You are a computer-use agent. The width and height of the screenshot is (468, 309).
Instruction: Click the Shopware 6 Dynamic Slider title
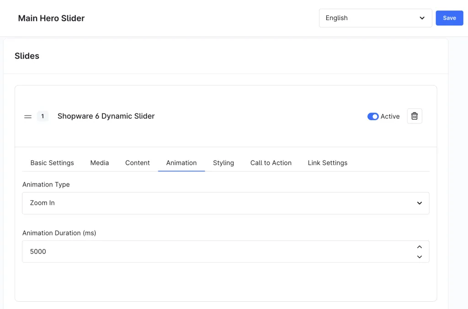pos(106,116)
